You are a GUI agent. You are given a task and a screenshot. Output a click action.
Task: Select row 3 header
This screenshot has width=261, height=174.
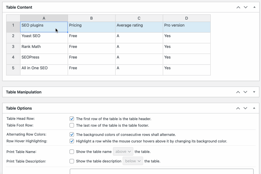[x=13, y=48]
